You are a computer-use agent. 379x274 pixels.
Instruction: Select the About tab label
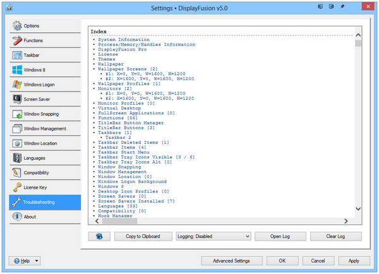30,217
